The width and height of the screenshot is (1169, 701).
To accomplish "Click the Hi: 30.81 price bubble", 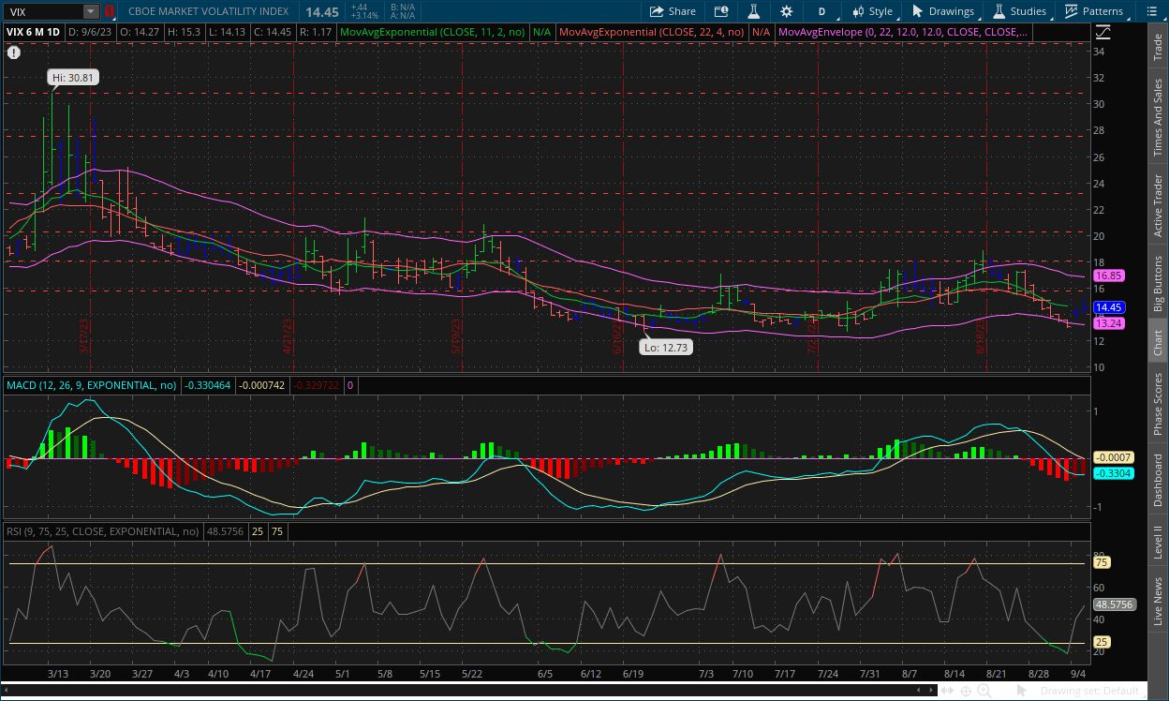I will [x=74, y=78].
